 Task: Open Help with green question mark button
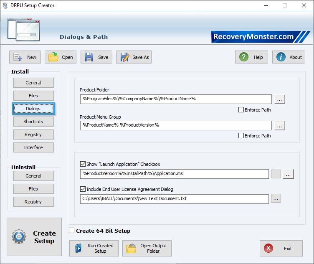251,57
